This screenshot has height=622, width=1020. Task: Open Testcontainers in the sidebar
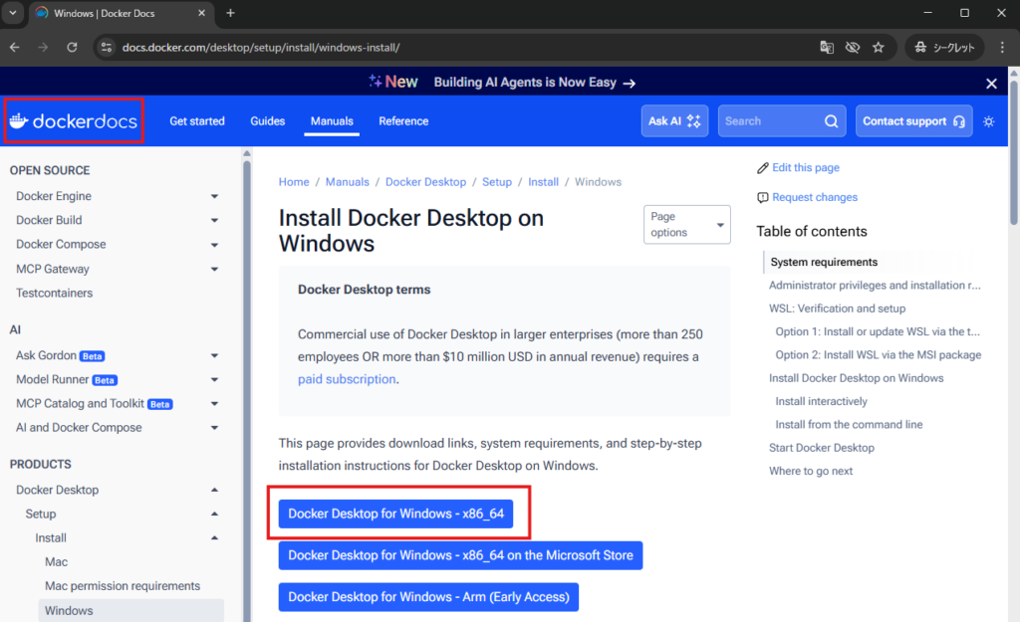coord(55,294)
